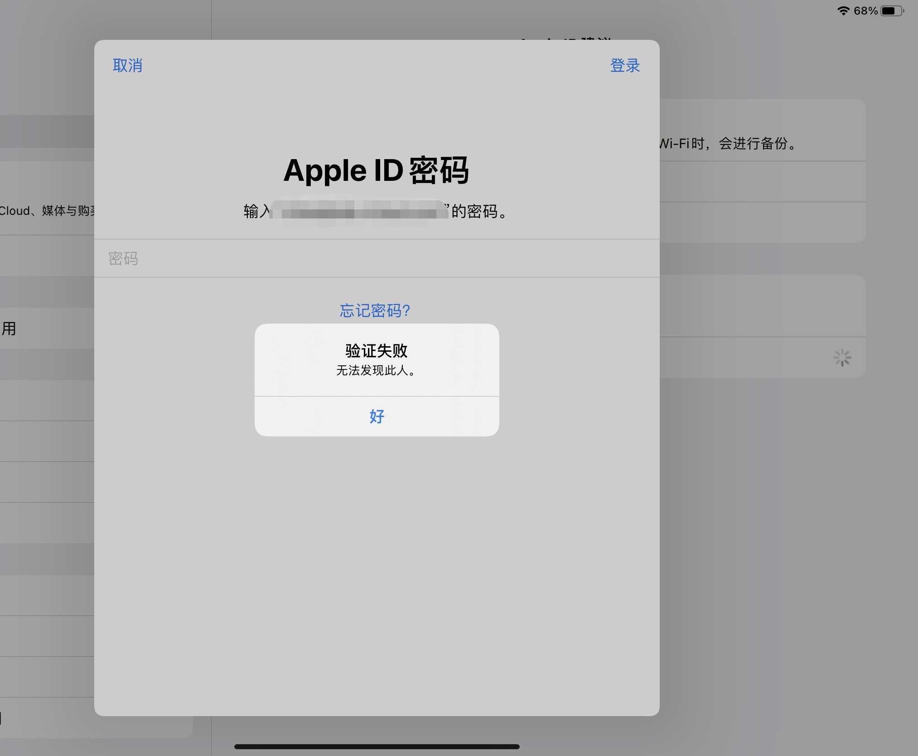This screenshot has height=756, width=918.
Task: Tap 取消 to cancel sign-in
Action: point(127,66)
